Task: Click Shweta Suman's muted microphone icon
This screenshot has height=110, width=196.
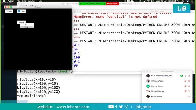Action: click(x=185, y=86)
